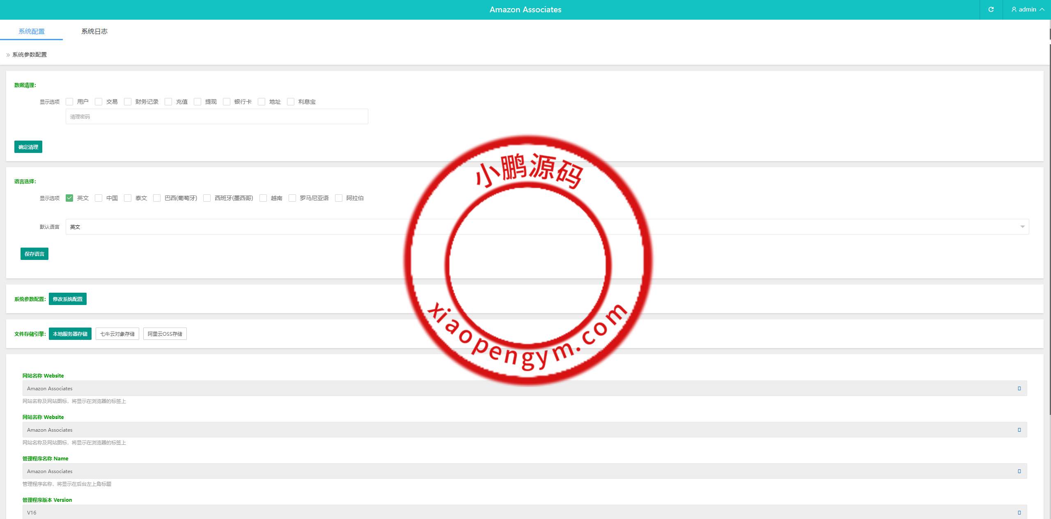The width and height of the screenshot is (1051, 519).
Task: Enable the 用户 data clearing checkbox
Action: [69, 102]
